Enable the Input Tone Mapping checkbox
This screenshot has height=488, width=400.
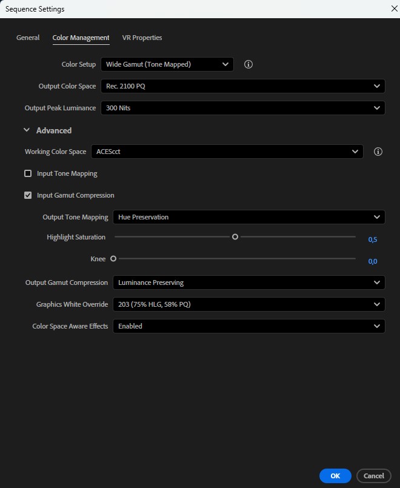click(x=28, y=173)
